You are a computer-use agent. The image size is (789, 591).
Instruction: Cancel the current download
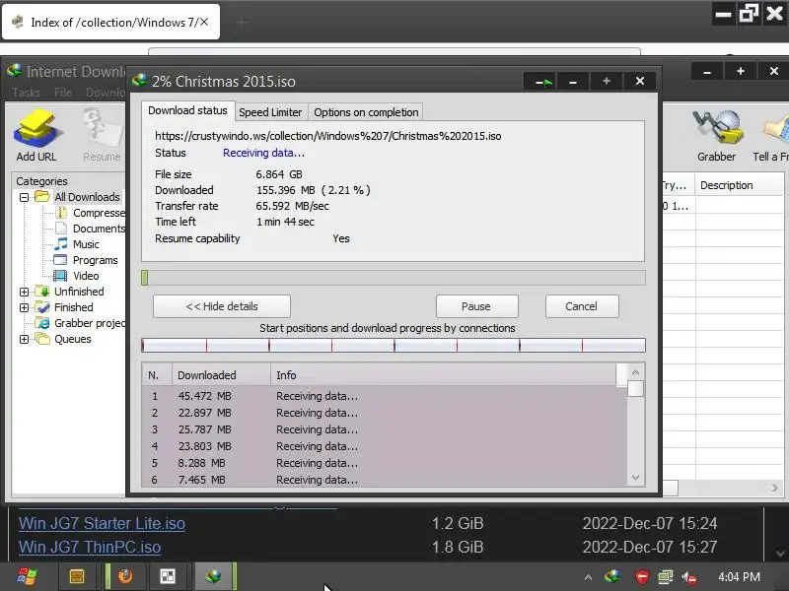coord(582,306)
